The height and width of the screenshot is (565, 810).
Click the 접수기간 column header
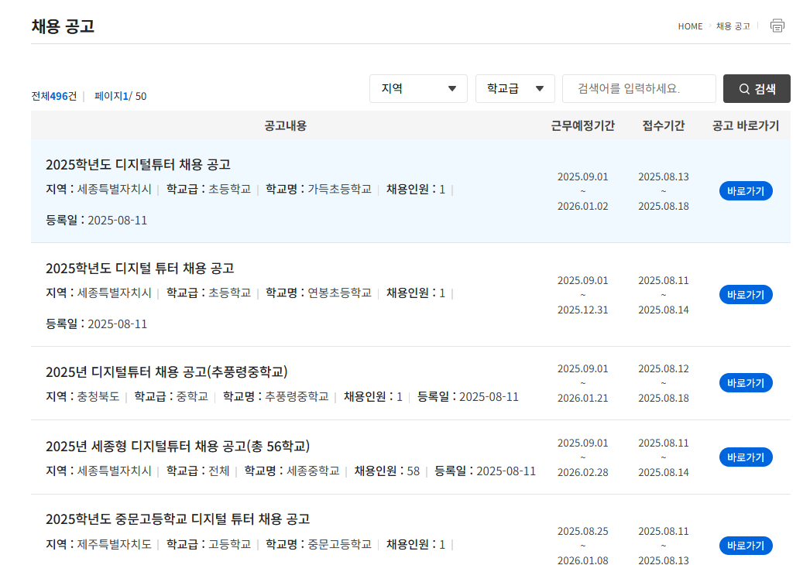point(663,125)
